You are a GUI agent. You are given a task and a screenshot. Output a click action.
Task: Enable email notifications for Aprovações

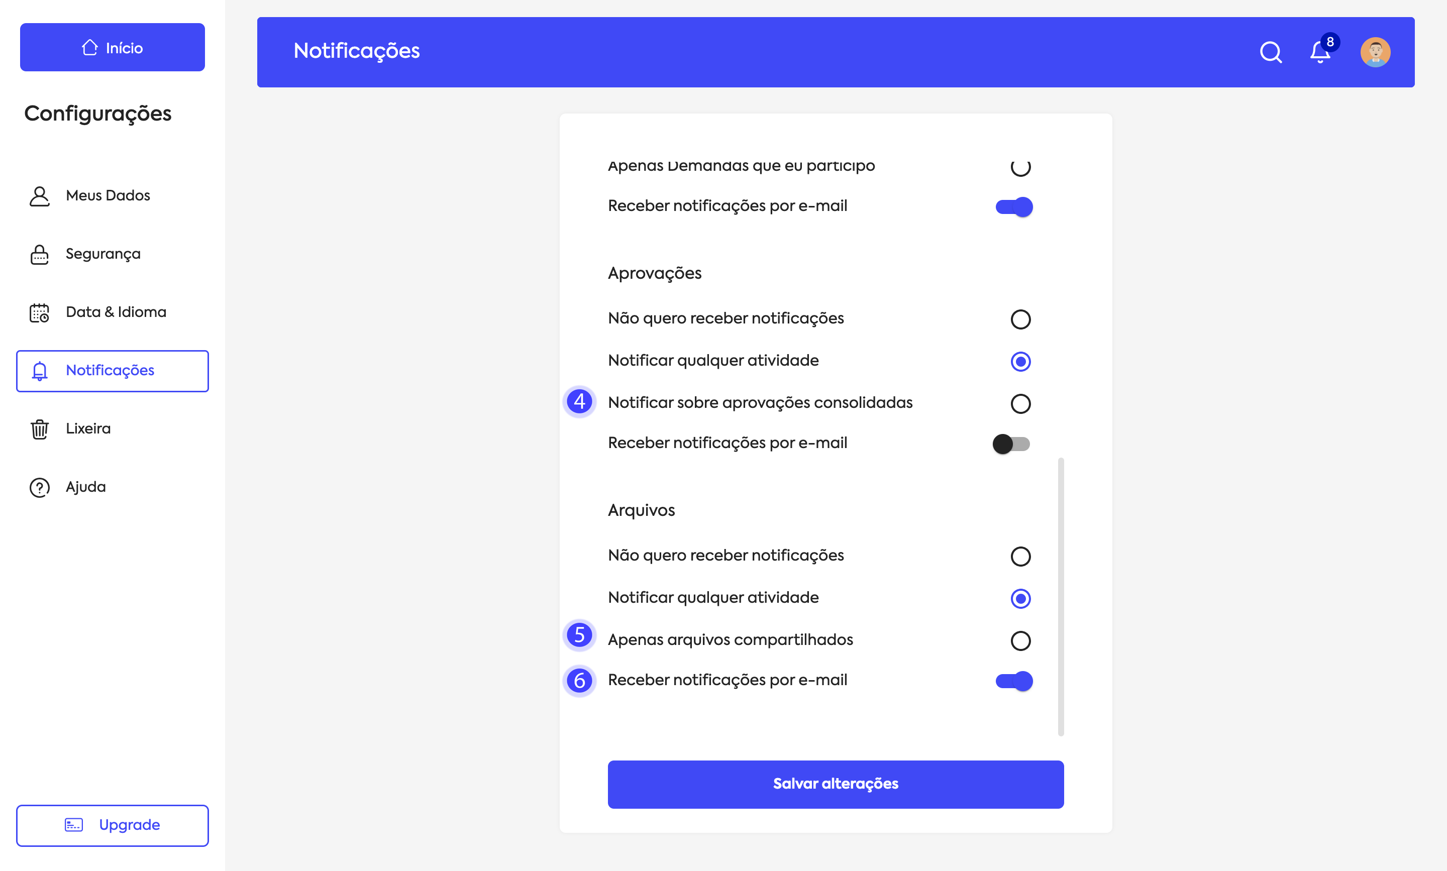click(1011, 444)
